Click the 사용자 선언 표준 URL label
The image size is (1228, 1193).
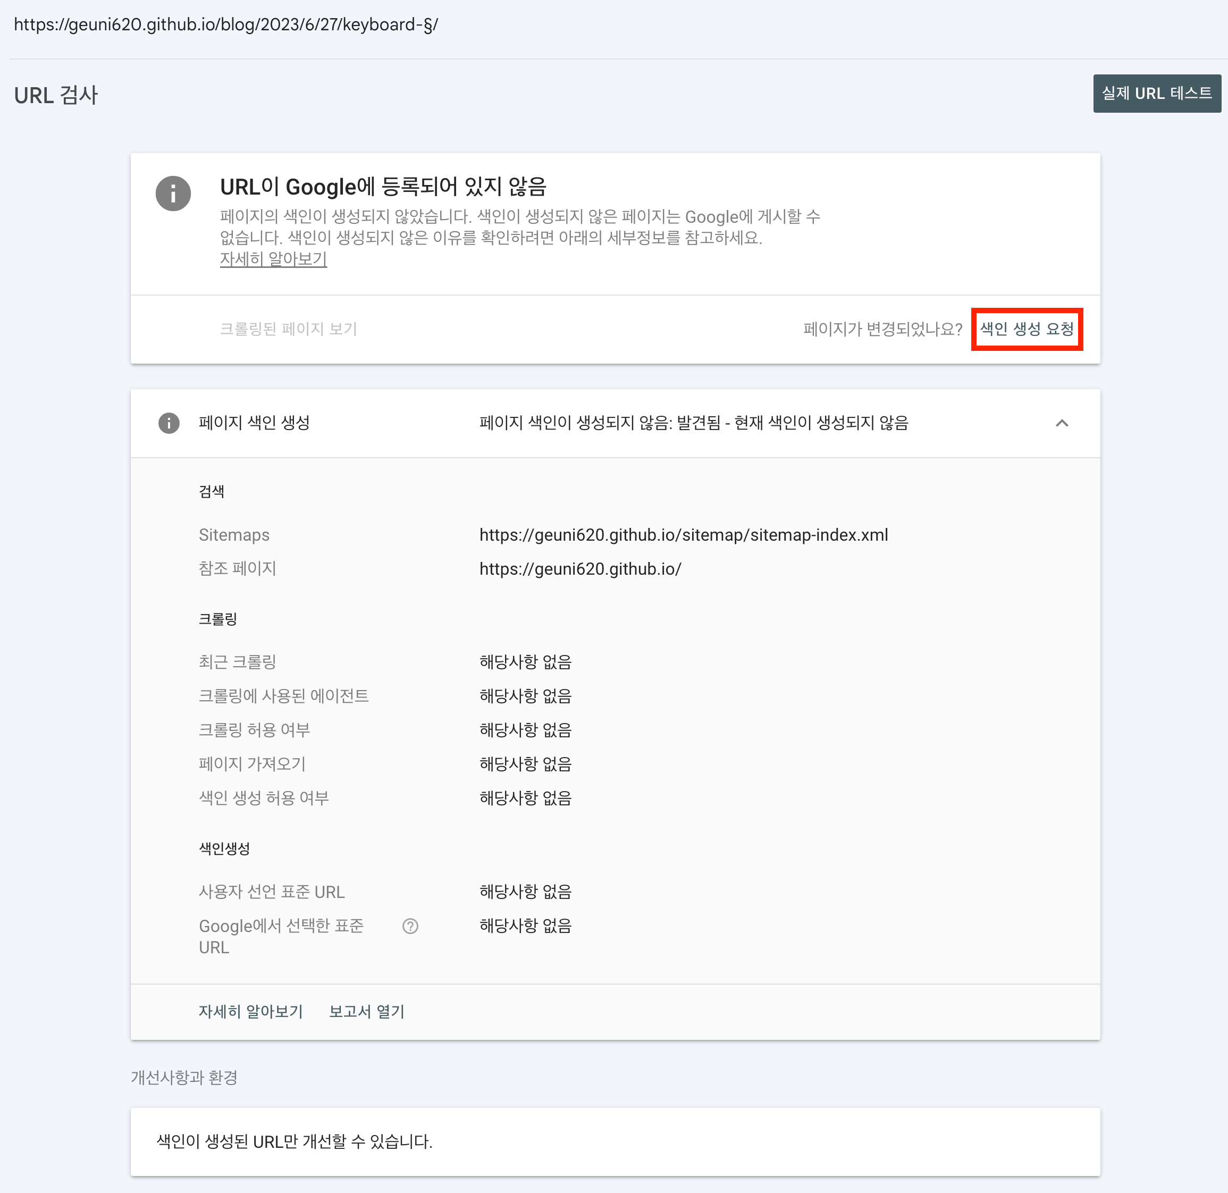(x=272, y=892)
